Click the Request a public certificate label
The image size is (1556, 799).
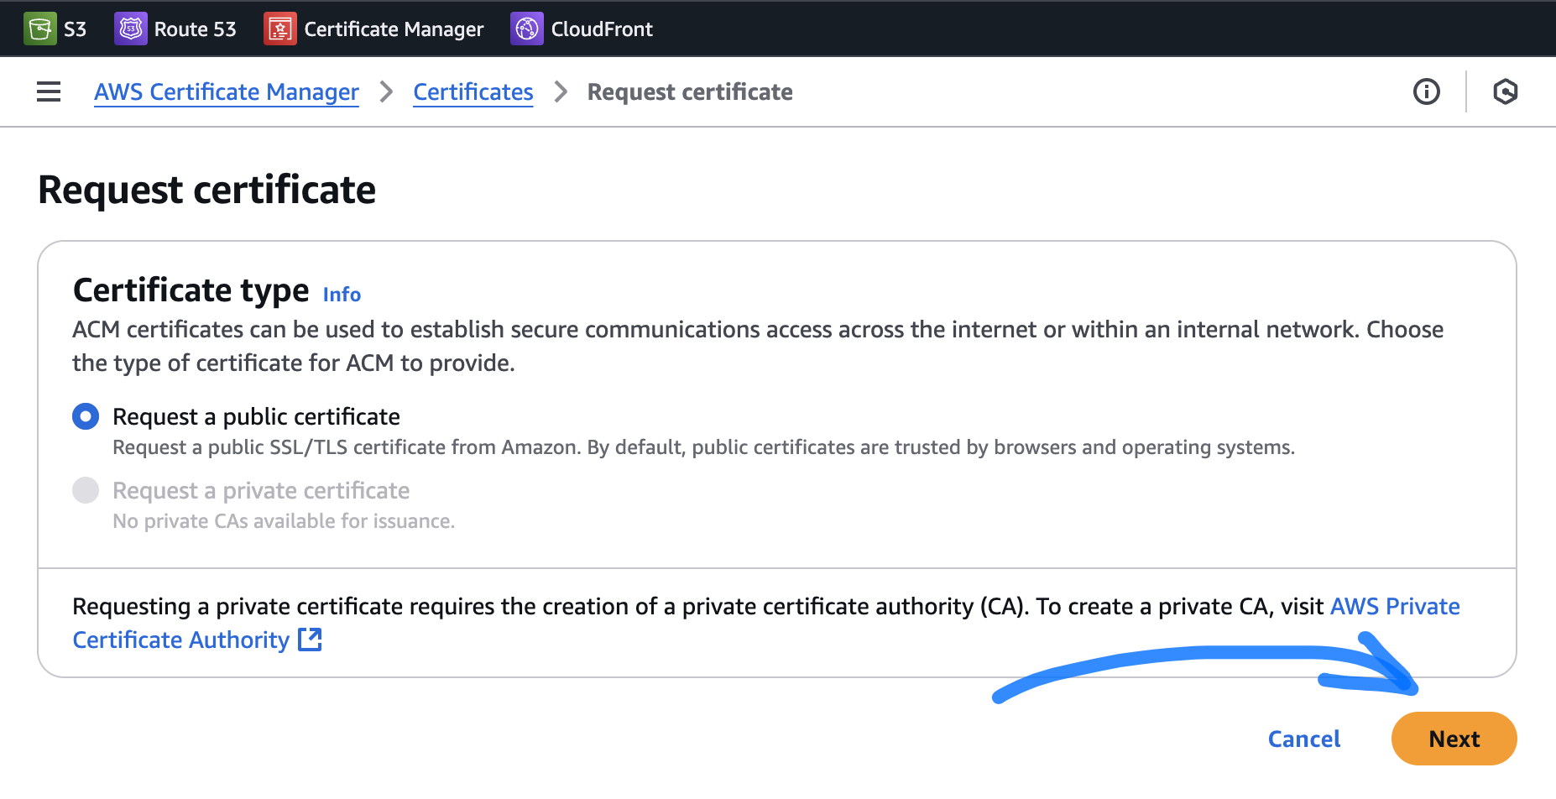point(256,416)
